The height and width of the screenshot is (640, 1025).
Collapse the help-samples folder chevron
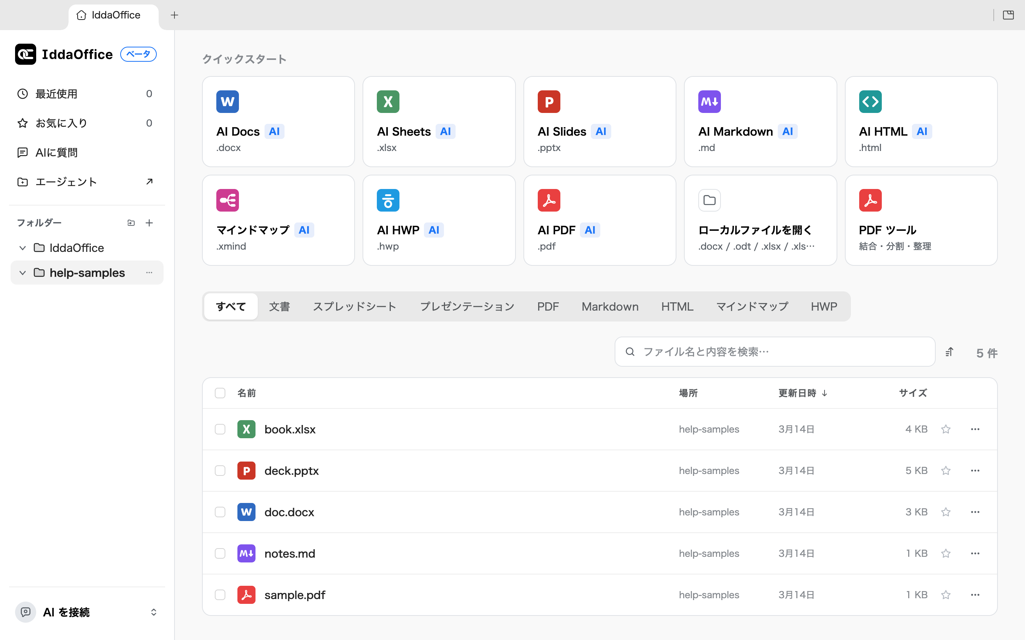23,273
